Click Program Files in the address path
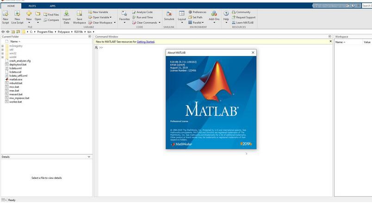Viewport: 372px width, 203px height. tap(45, 31)
